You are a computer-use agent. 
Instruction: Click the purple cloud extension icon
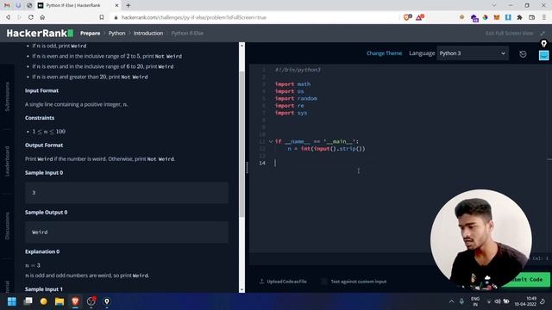pos(474,18)
